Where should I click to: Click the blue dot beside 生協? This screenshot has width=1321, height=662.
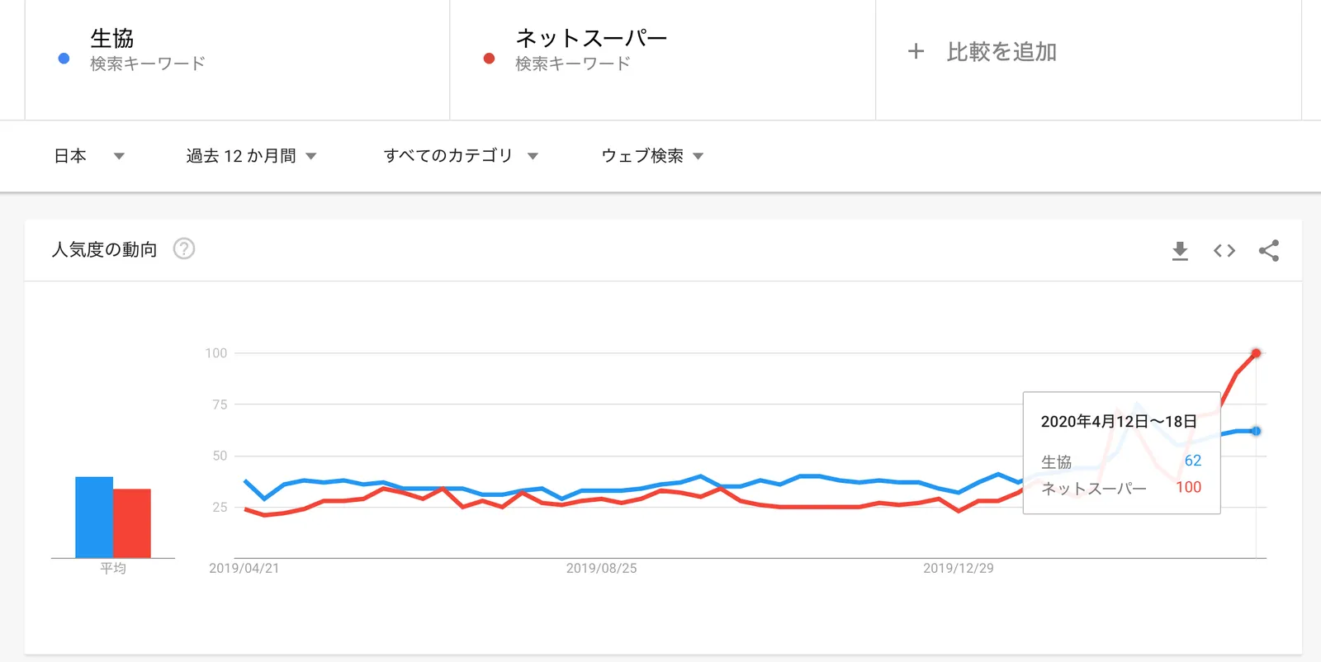click(x=64, y=59)
